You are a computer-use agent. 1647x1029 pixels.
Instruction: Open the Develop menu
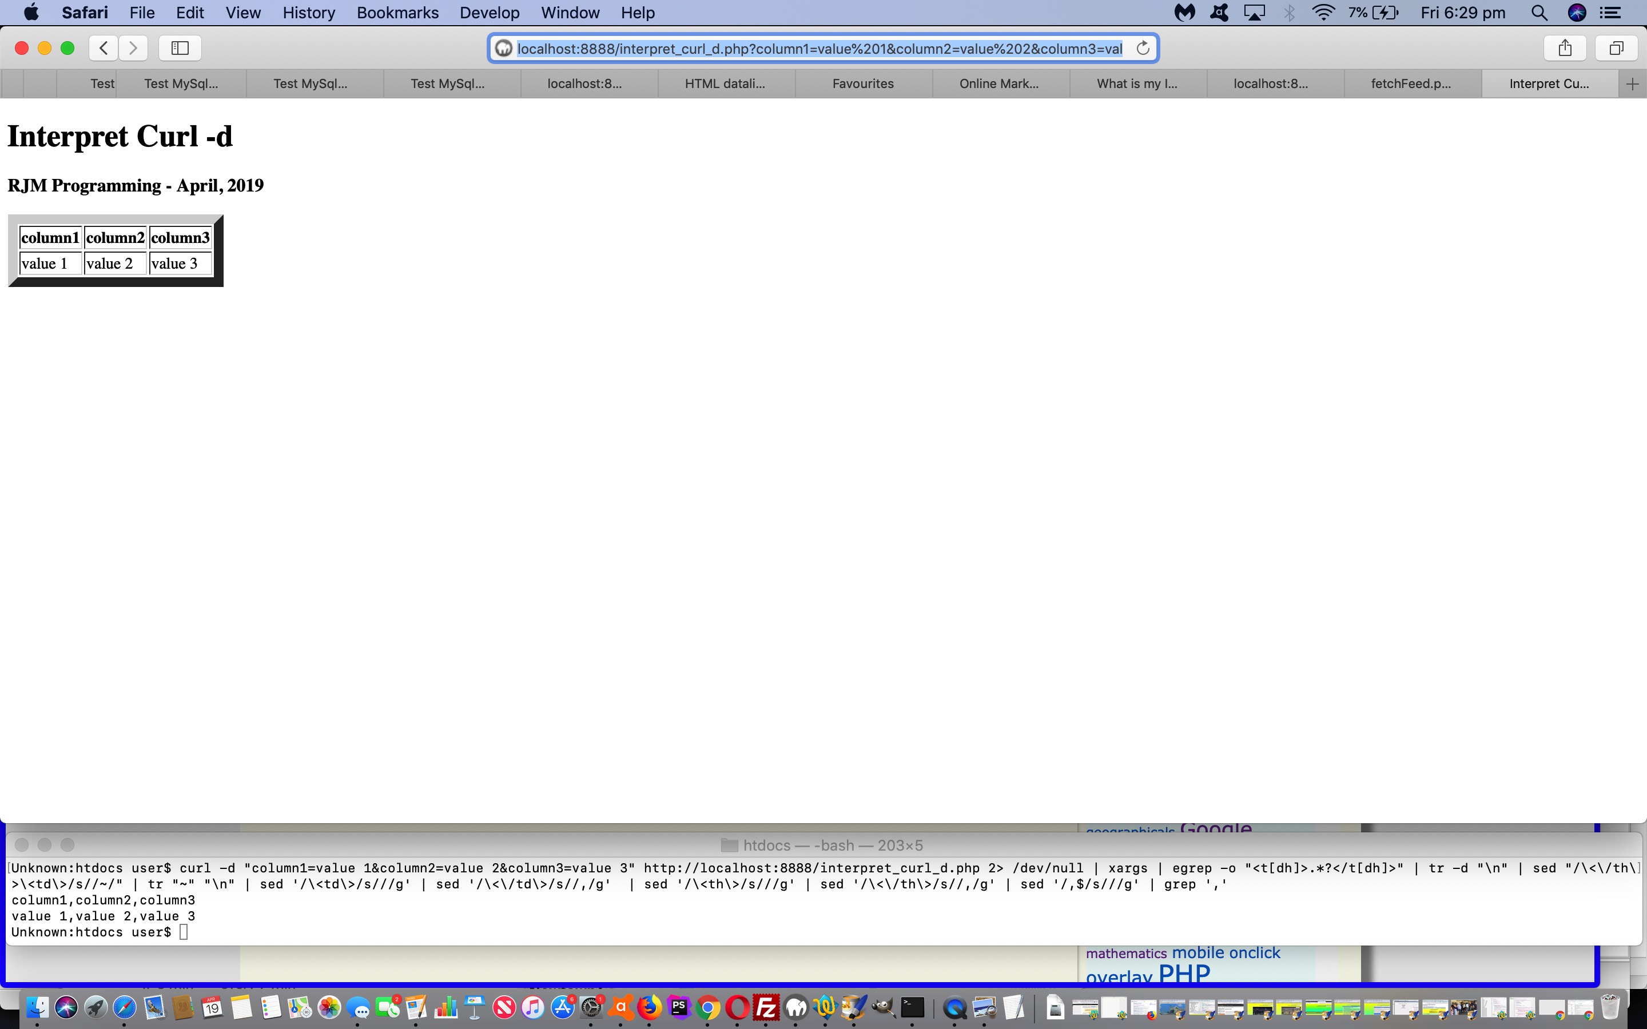coord(490,12)
